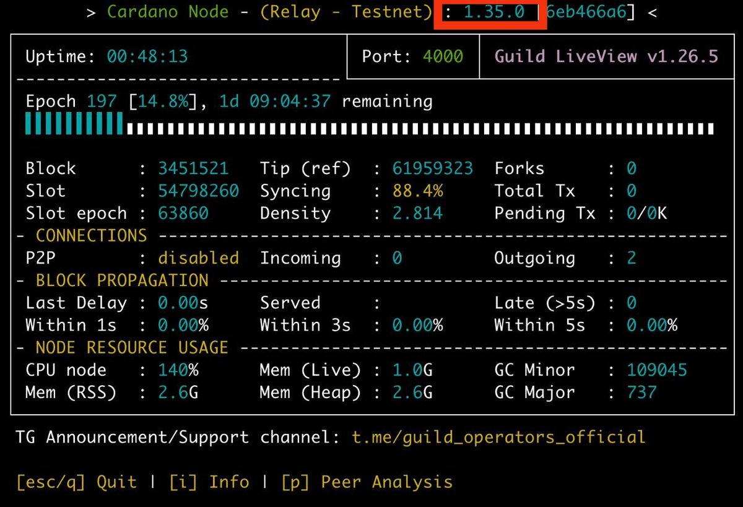
Task: Click the [esc/q] Quit option
Action: click(x=76, y=482)
